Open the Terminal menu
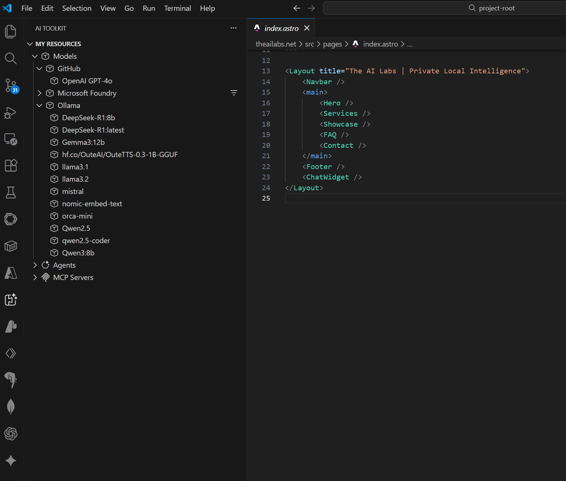 pos(177,8)
